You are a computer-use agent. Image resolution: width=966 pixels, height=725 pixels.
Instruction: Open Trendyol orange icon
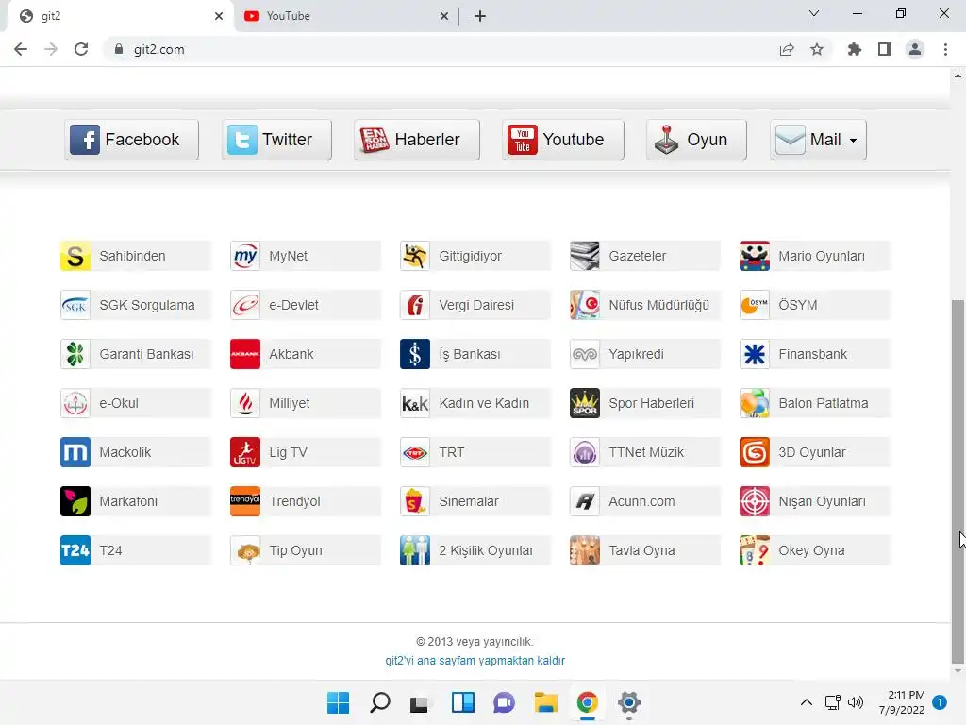pyautogui.click(x=245, y=501)
